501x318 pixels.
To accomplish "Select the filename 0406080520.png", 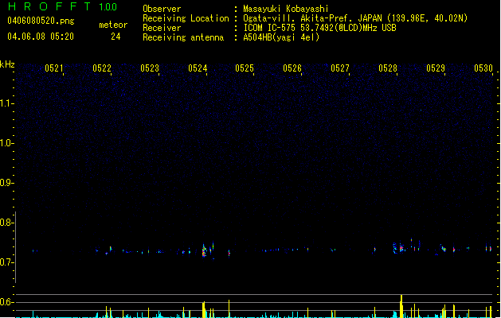I will [41, 21].
